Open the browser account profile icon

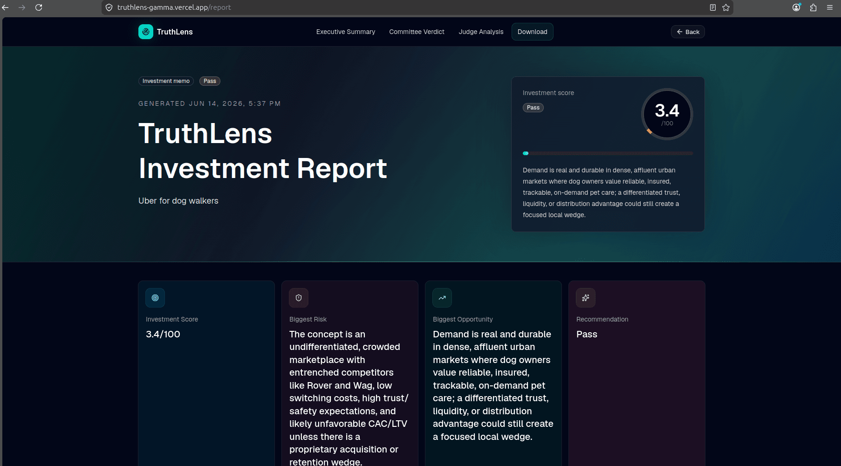coord(796,7)
